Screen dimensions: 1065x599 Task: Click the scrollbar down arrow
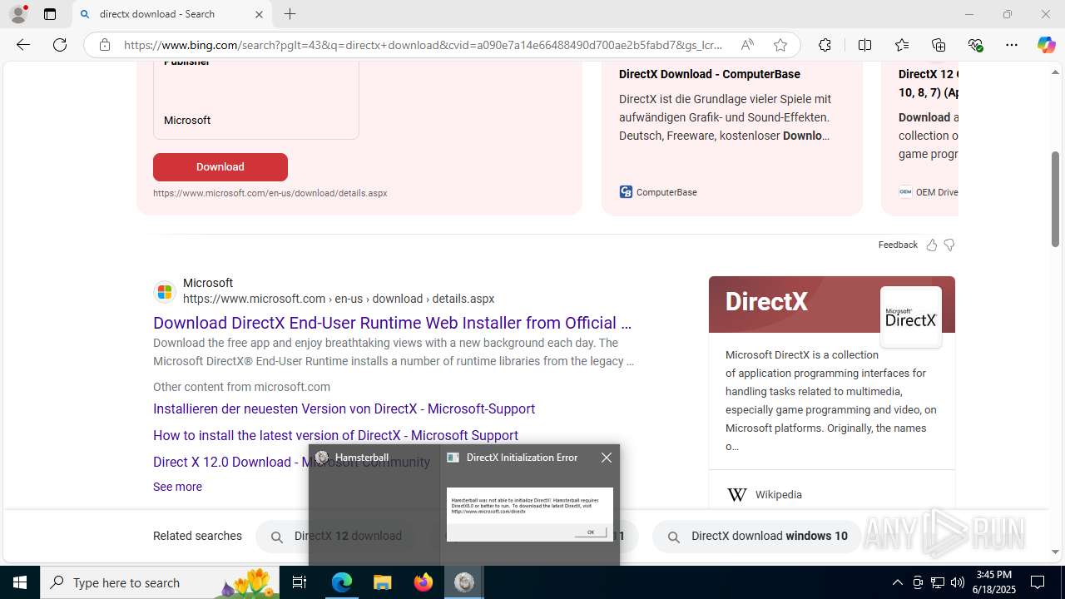point(1056,552)
